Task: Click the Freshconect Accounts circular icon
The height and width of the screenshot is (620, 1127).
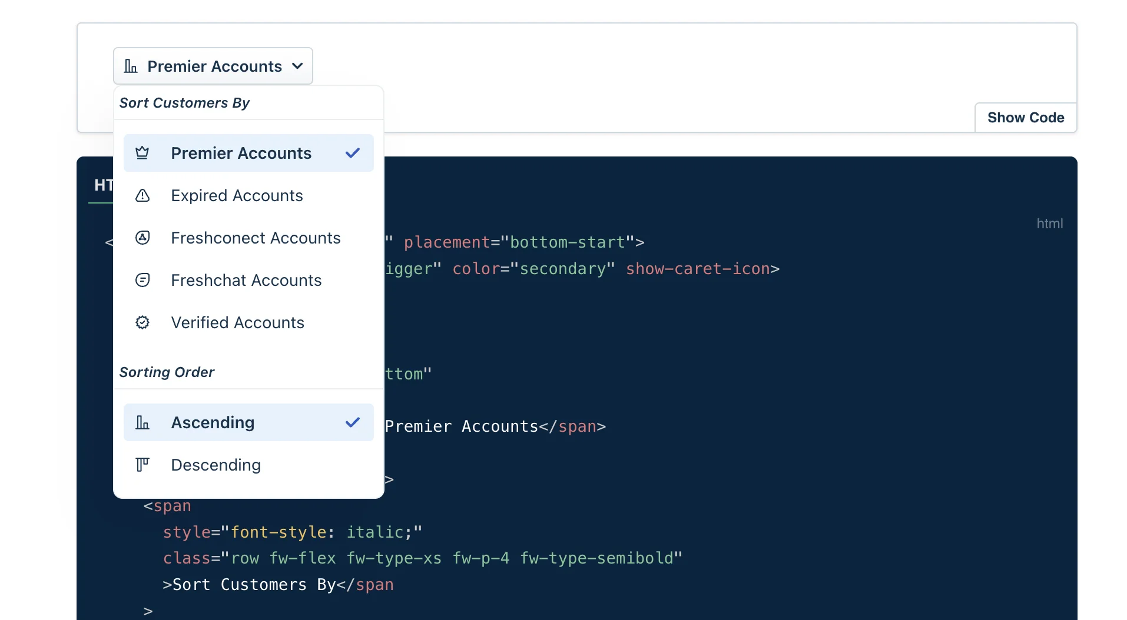Action: [142, 238]
